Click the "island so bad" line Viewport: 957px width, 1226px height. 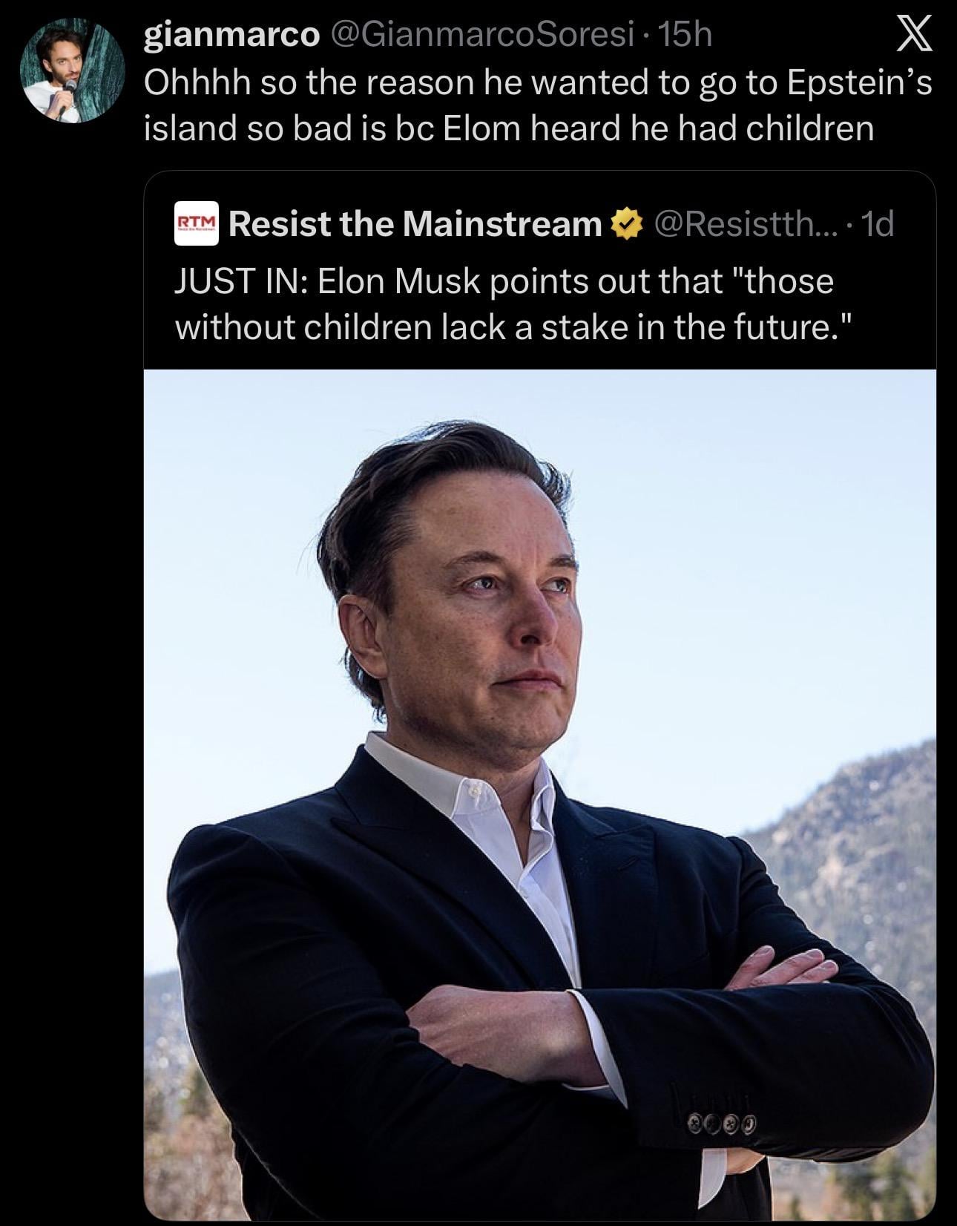tap(508, 128)
